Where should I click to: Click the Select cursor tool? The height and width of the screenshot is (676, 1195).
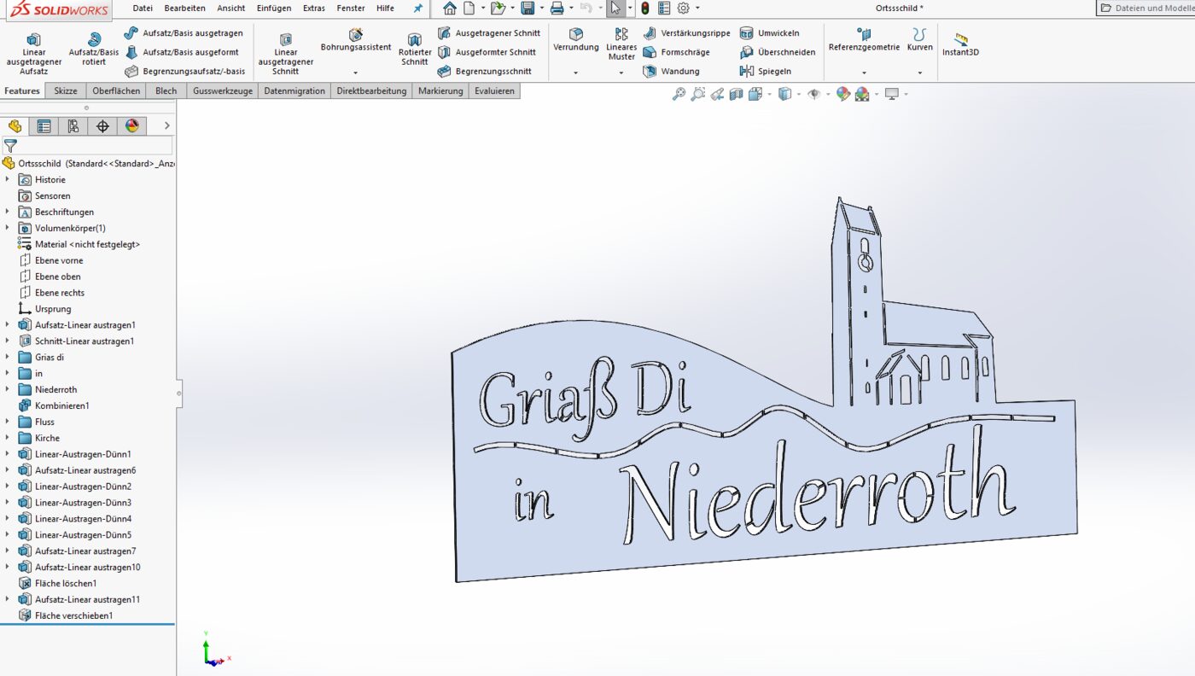coord(615,9)
